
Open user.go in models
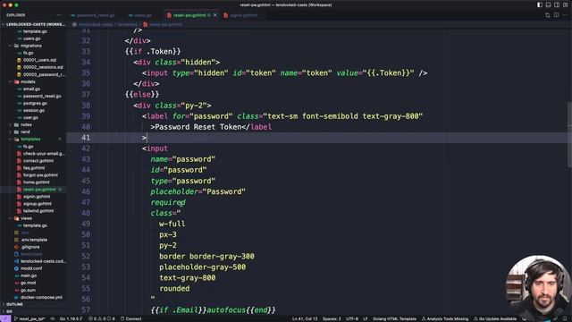tap(30, 117)
